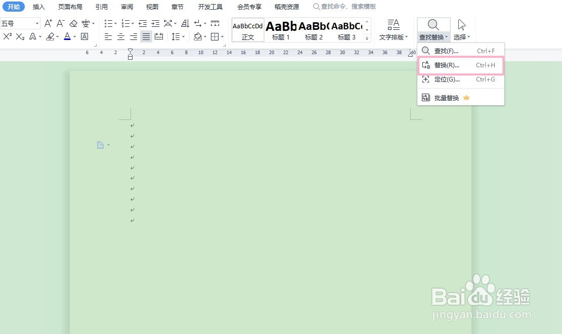Click the show paragraph marks icon
Screen dimensions: 562x334
[198, 24]
